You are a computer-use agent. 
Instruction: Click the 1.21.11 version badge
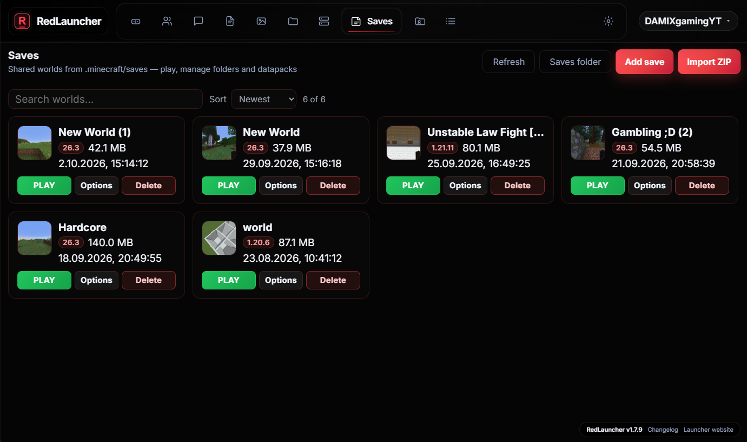point(442,148)
